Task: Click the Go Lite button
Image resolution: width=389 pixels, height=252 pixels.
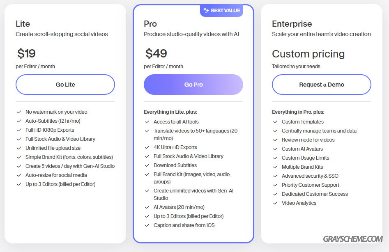Action: [65, 85]
